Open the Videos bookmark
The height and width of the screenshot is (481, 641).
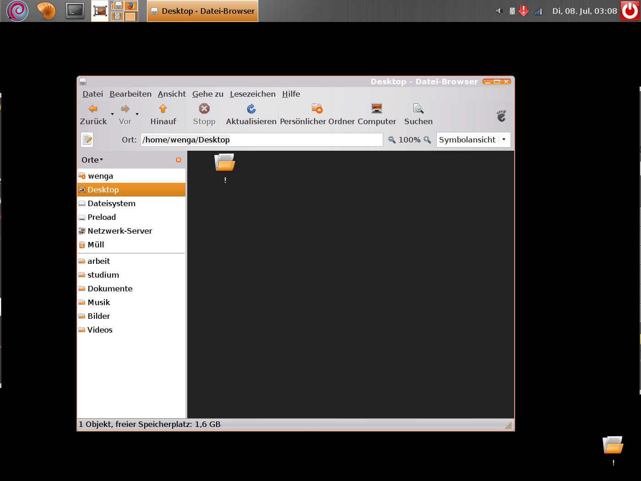(x=131, y=330)
